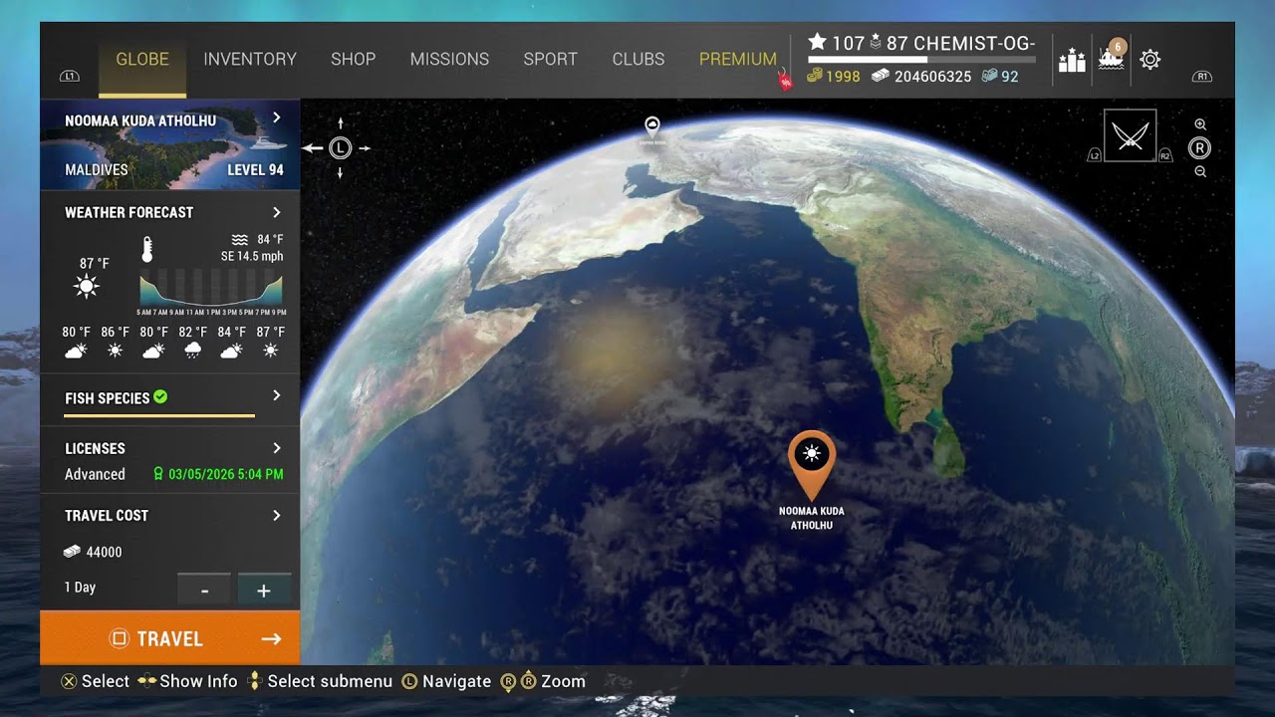This screenshot has width=1275, height=717.
Task: Click the R stick globe icon
Action: click(x=1199, y=148)
